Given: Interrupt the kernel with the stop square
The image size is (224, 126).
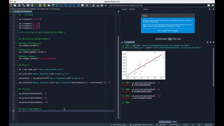Looking at the screenshot, I should click(207, 42).
